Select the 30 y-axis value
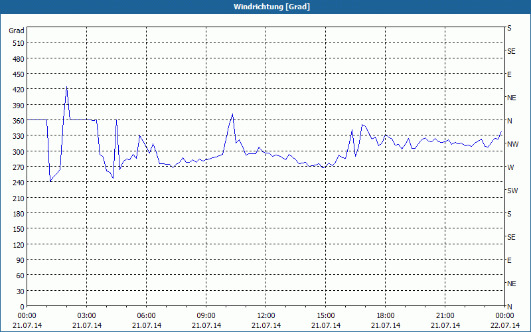Viewport: 531px width, 332px height. tap(21, 291)
